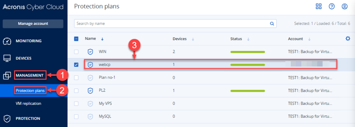Open the PROTECTION menu section

tap(28, 118)
